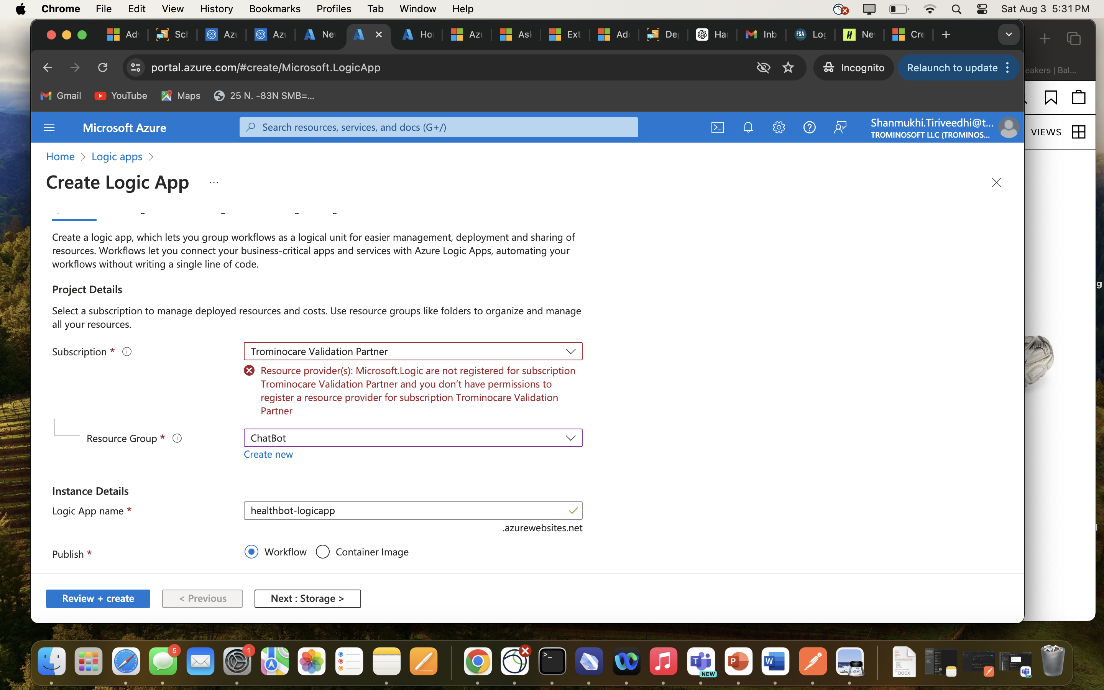
Task: Open the Chrome History menu
Action: coord(216,9)
